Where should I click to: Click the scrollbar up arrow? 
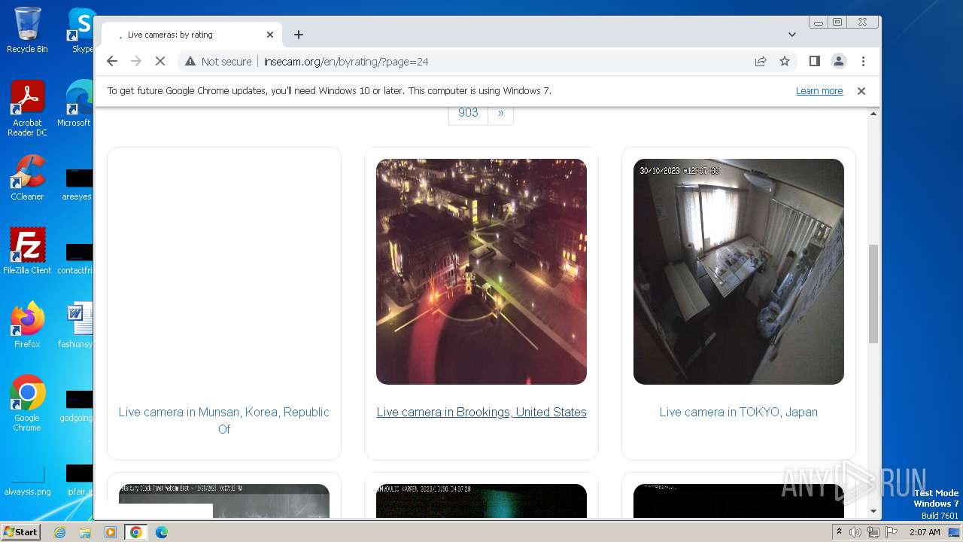coord(873,114)
